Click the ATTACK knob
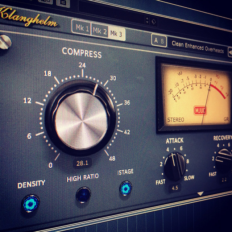 point(175,166)
